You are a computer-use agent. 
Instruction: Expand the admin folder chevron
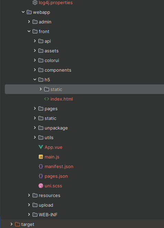[x=29, y=22]
